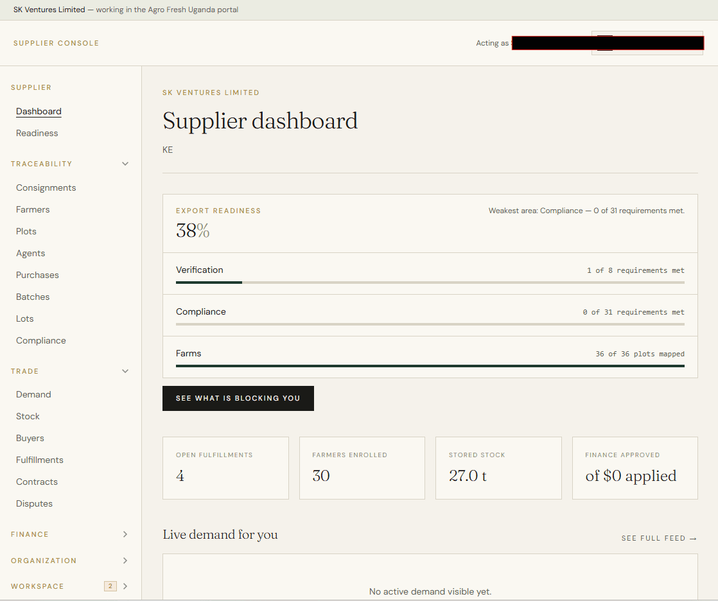Click the Open Fulfillments card

(226, 468)
